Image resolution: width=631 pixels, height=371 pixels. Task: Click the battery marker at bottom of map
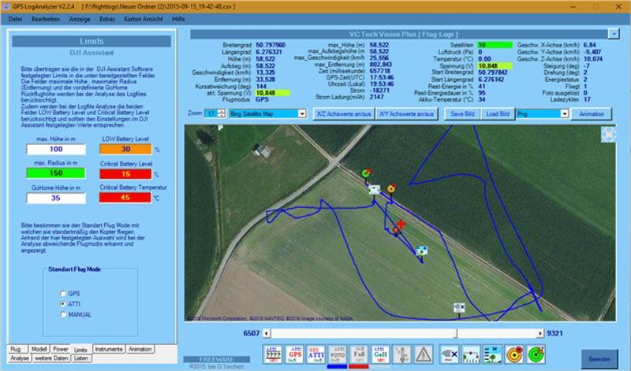[459, 308]
